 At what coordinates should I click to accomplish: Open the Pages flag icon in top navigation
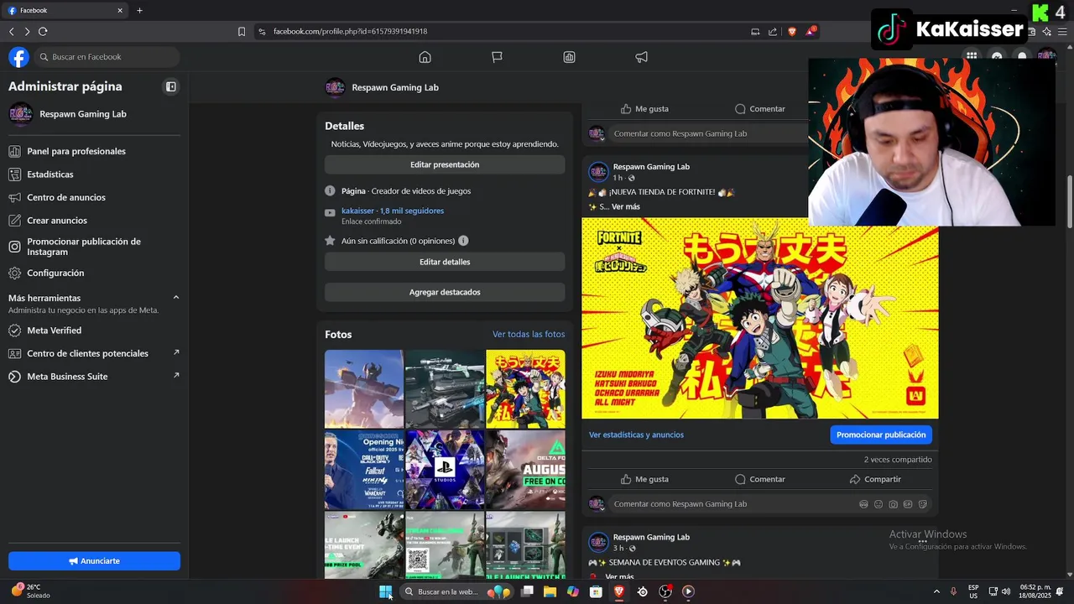click(497, 57)
